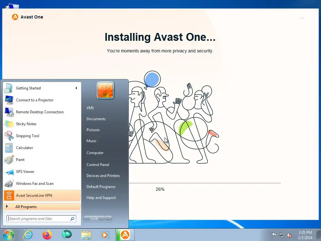321x241 pixels.
Task: Click the muted volume tray icon
Action: 289,235
